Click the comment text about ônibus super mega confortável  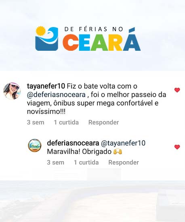pos(97,99)
